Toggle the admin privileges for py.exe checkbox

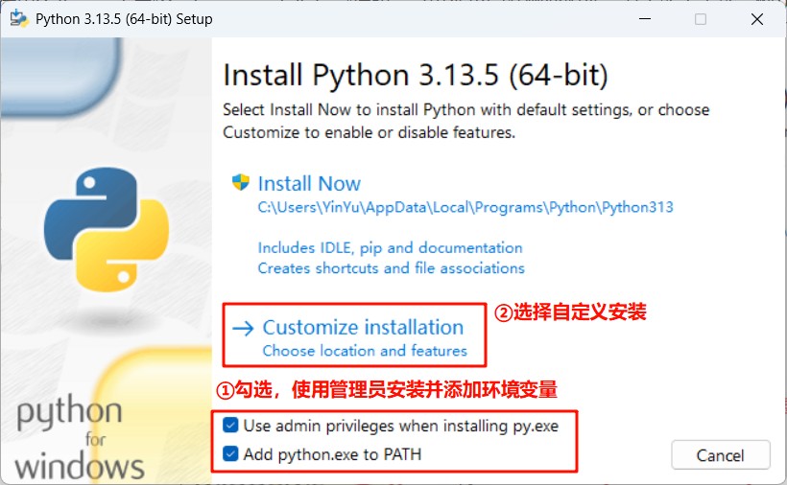pos(230,425)
